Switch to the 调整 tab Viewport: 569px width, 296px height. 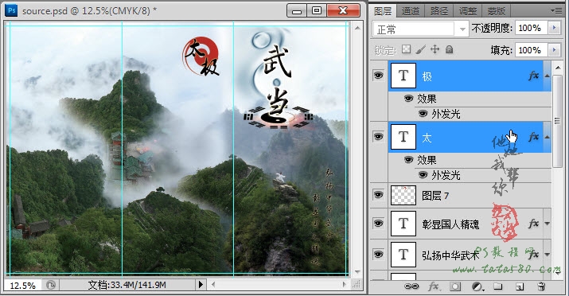click(x=467, y=11)
